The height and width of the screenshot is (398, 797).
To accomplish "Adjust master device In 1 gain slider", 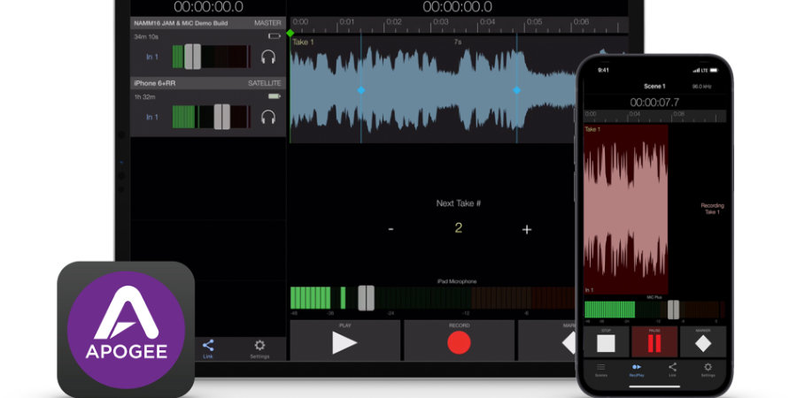I will pos(193,57).
